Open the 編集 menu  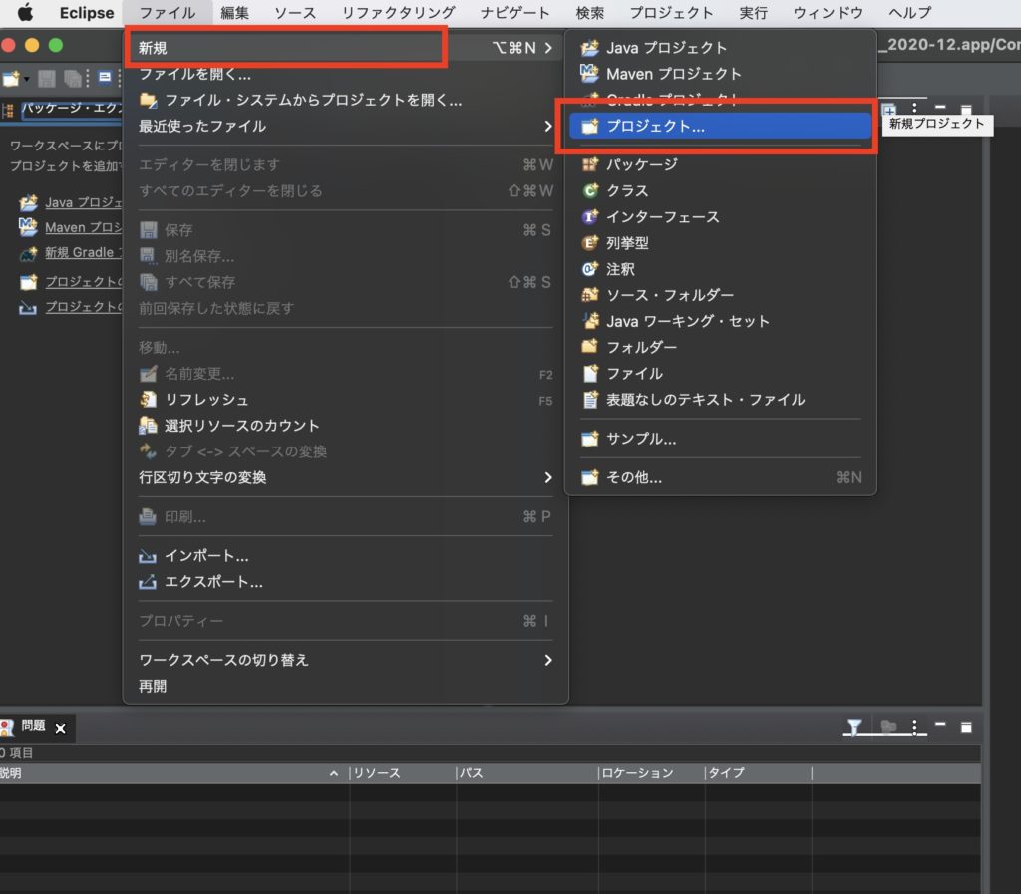(x=234, y=12)
